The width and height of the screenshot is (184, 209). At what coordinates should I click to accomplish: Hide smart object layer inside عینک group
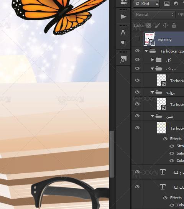click(137, 80)
